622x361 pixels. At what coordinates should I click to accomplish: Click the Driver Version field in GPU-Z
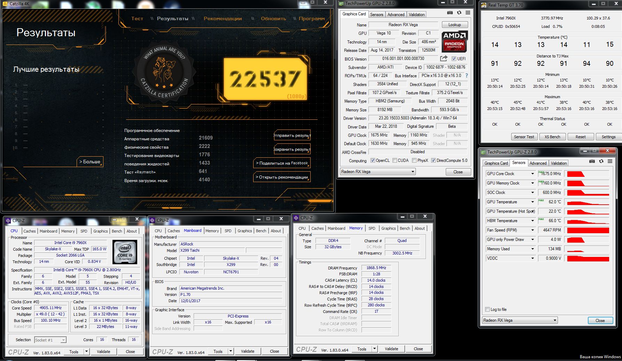(418, 118)
